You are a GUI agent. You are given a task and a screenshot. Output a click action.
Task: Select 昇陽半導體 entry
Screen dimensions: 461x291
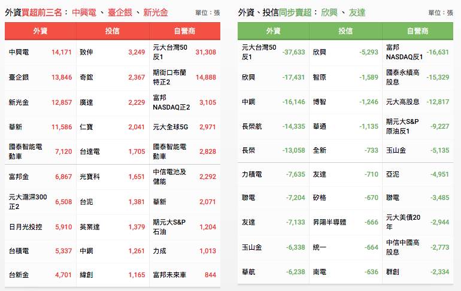pyautogui.click(x=329, y=222)
